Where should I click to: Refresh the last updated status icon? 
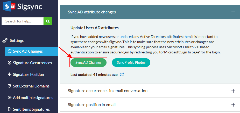(x=122, y=75)
